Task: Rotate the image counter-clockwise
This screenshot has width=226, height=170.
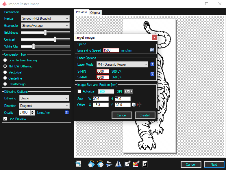Action: pyautogui.click(x=100, y=164)
